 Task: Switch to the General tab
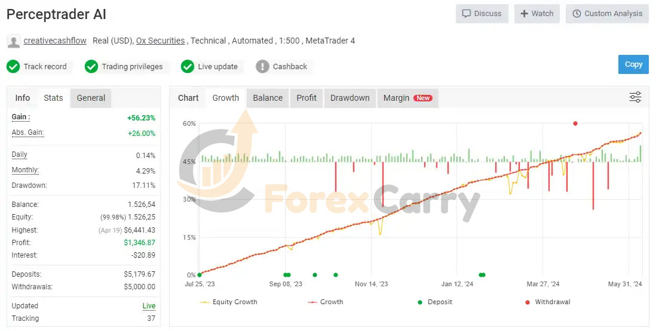point(91,98)
